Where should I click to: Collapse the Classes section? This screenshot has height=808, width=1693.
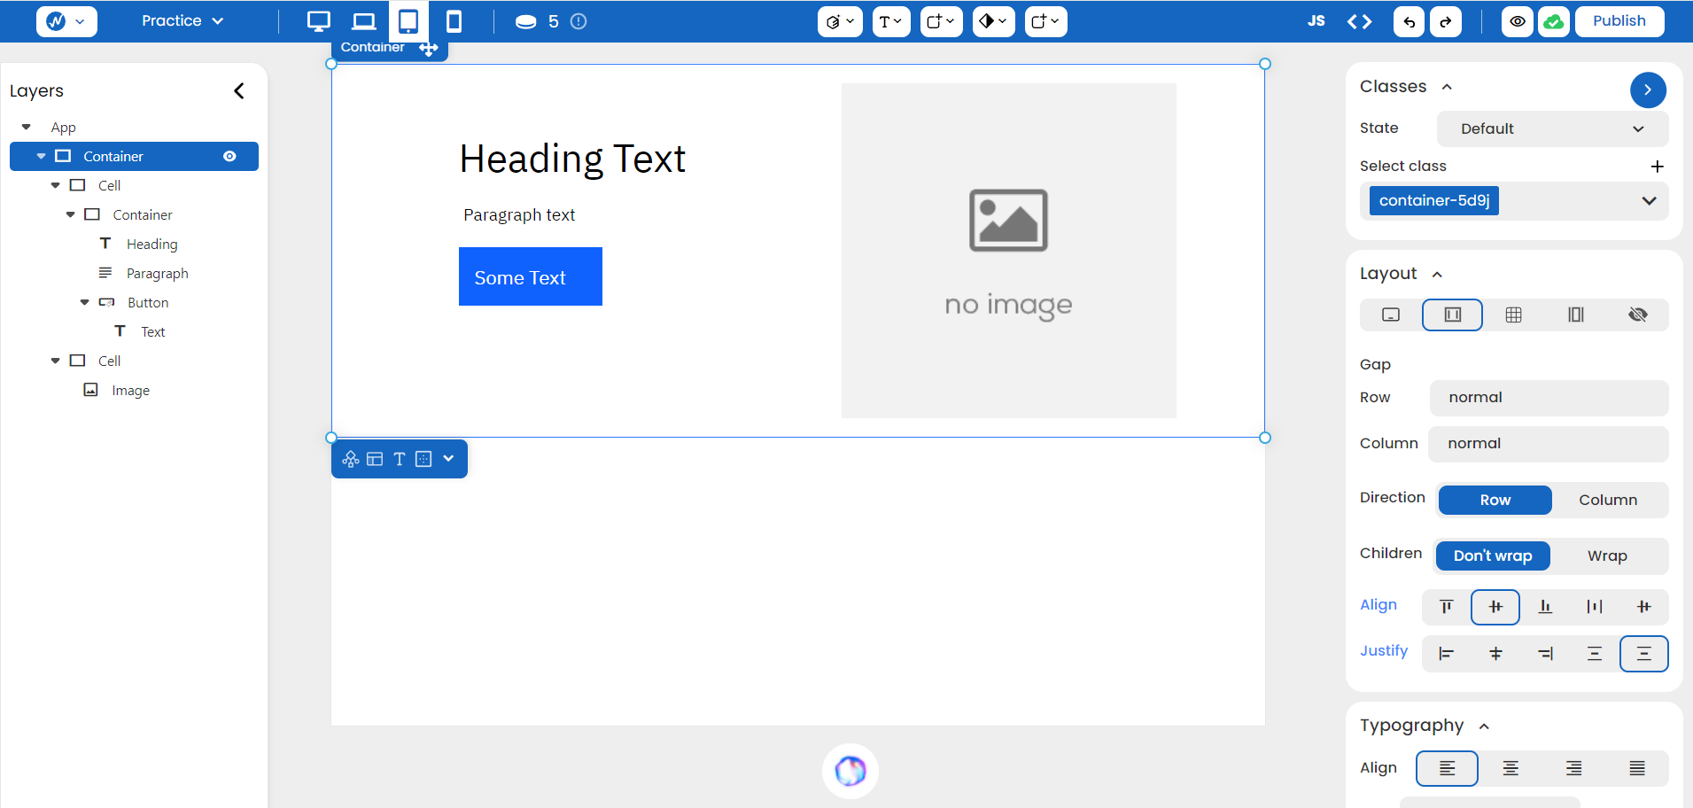1447,87
